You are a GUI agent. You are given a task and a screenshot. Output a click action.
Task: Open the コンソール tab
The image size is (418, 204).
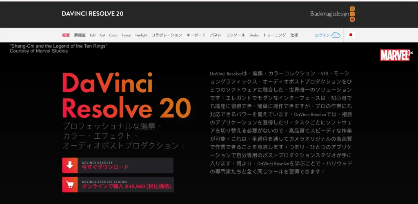(236, 35)
